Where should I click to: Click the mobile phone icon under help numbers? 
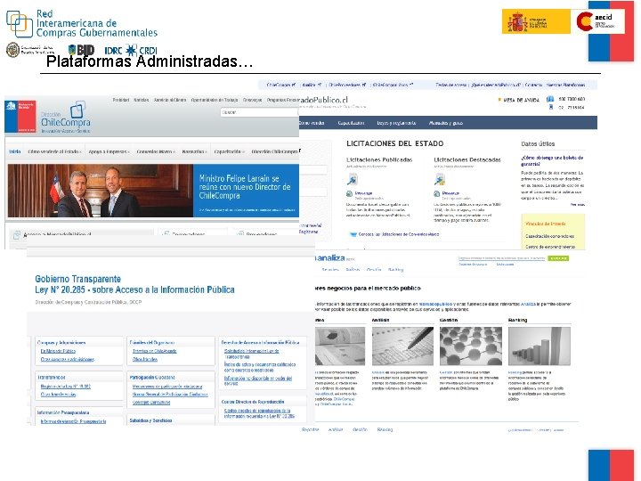pyautogui.click(x=551, y=107)
